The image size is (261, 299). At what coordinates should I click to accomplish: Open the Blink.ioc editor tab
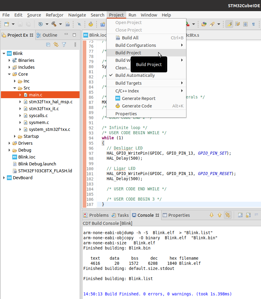(95, 35)
